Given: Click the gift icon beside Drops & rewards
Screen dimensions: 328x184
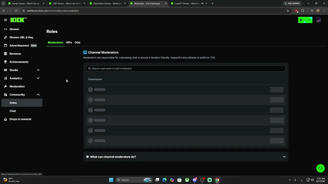Looking at the screenshot, I should (5, 119).
